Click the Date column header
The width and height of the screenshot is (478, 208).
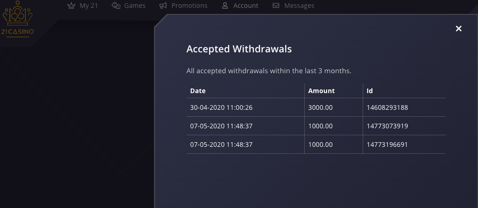click(x=198, y=91)
